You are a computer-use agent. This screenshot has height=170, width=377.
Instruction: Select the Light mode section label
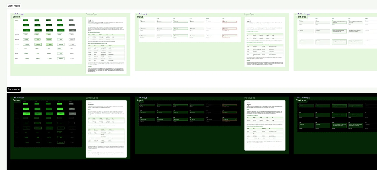[x=14, y=6]
